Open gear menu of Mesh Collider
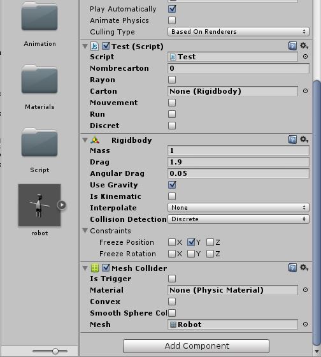Image resolution: width=321 pixels, height=357 pixels. [304, 267]
